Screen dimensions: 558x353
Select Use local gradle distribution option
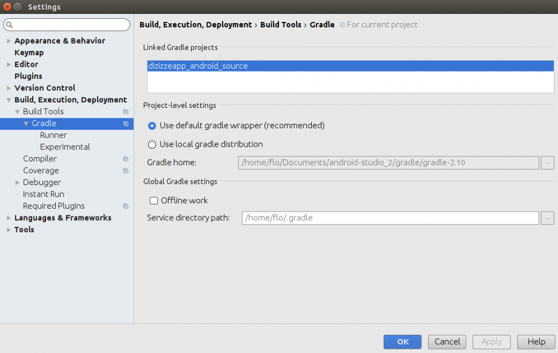[x=152, y=145]
